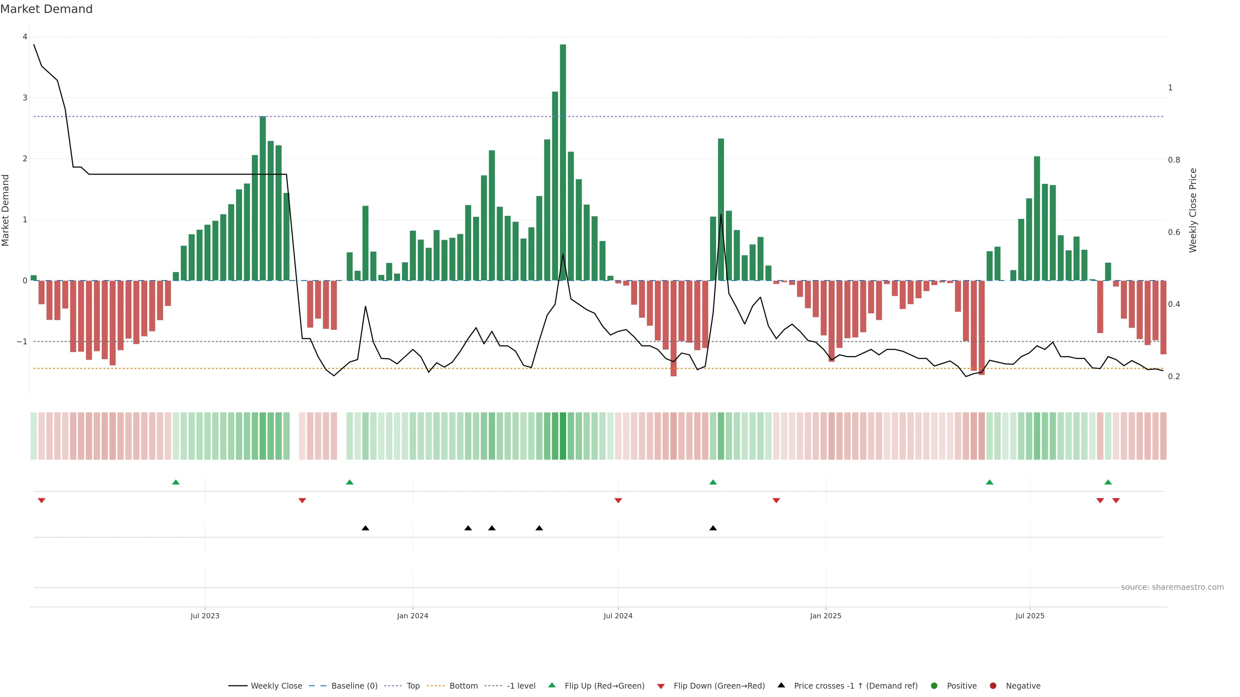Click the Jul 2023 x-axis label
Image resolution: width=1240 pixels, height=697 pixels.
click(205, 616)
